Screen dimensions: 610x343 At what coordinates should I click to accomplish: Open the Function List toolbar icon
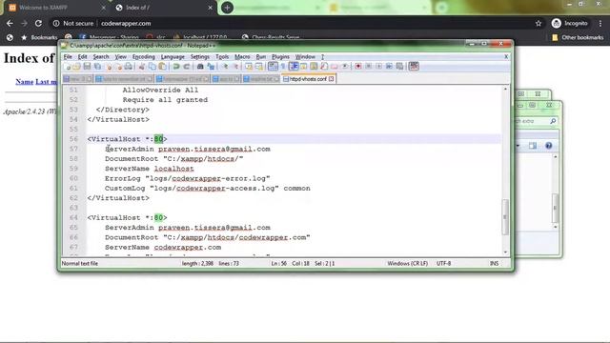click(324, 67)
